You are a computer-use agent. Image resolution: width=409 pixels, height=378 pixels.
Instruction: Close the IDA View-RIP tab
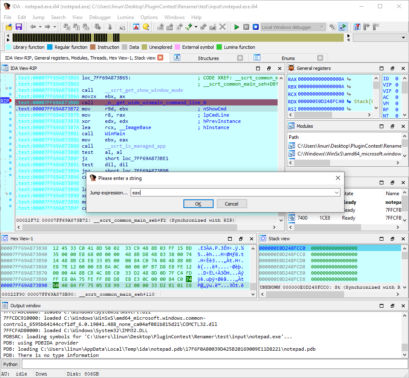(160, 58)
